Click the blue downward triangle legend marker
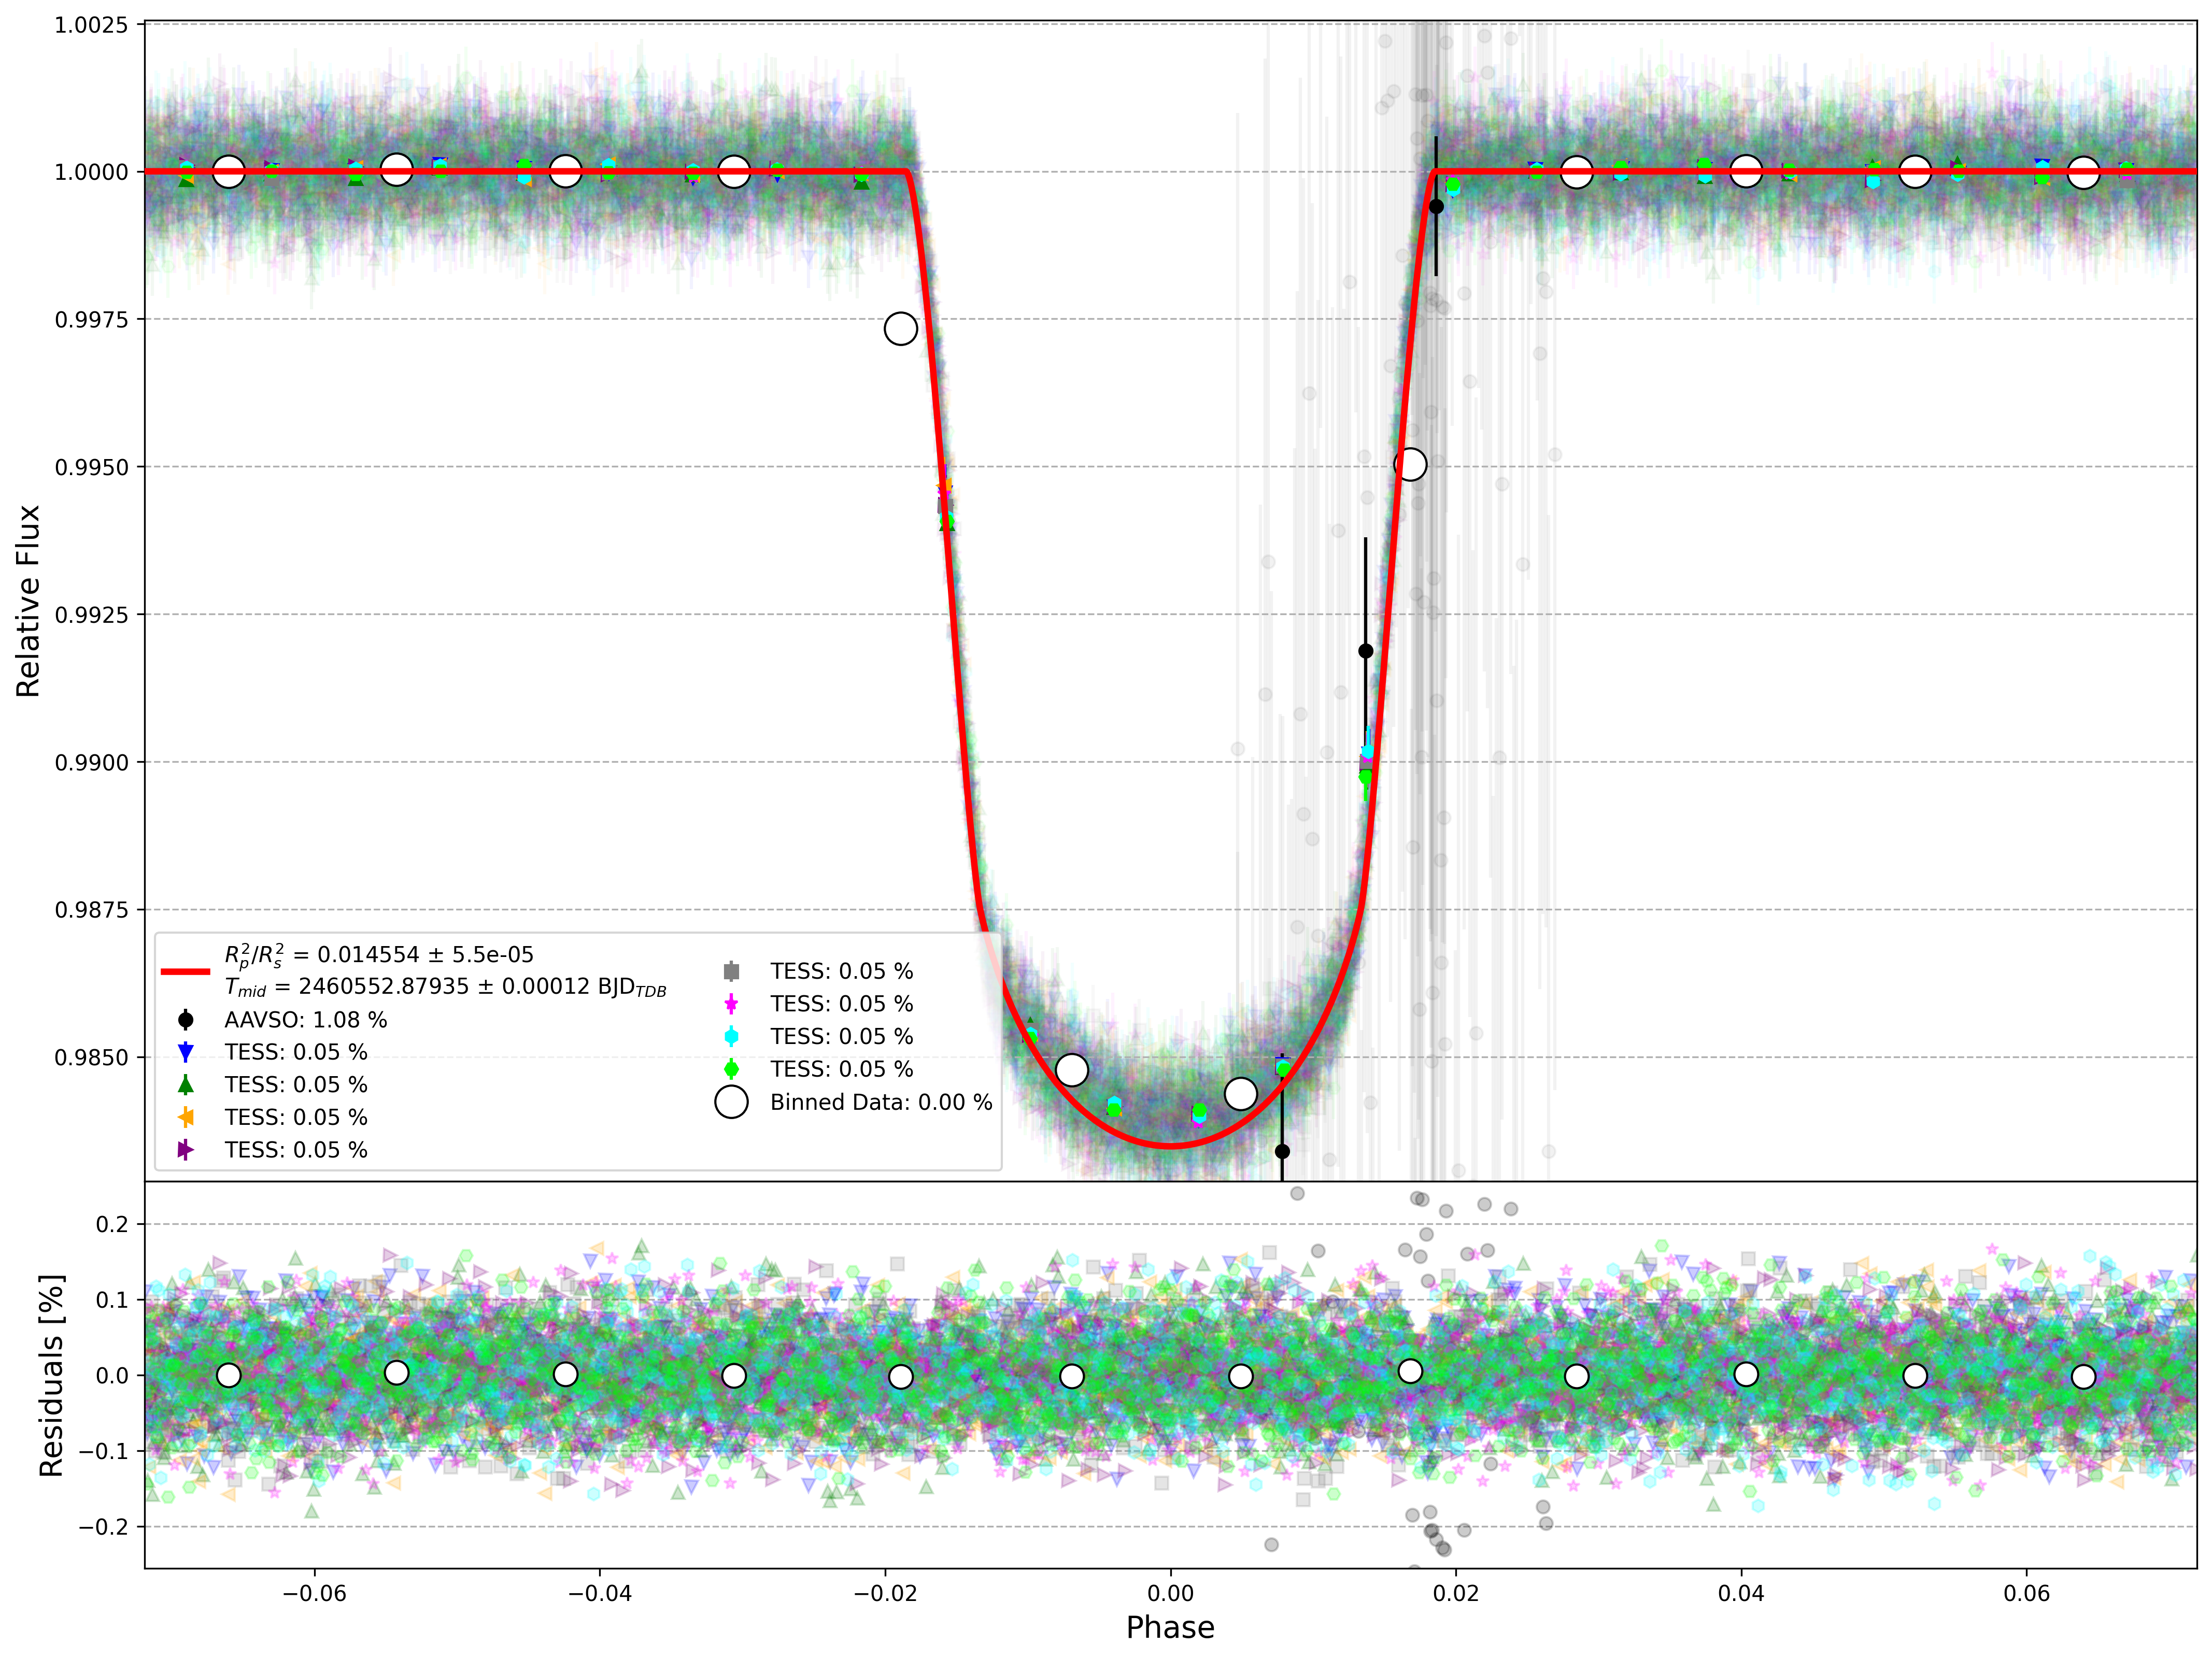2212x1659 pixels. (185, 1052)
